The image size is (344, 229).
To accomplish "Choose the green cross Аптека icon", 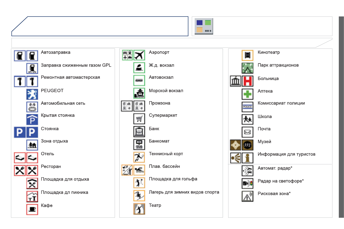I will [247, 94].
